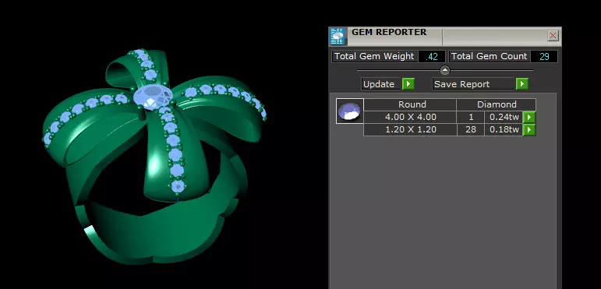601x289 pixels.
Task: Click the Round column header
Action: tap(410, 104)
